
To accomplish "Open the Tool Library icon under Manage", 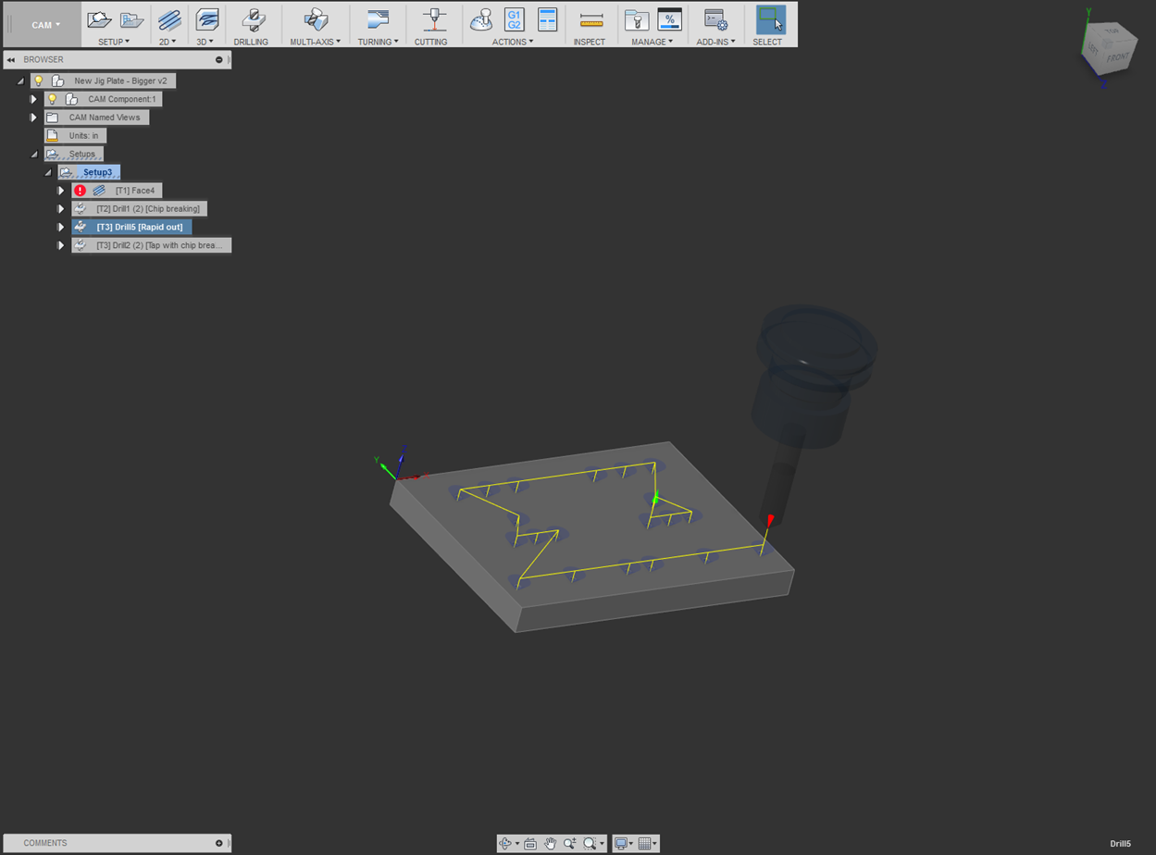I will tap(636, 19).
